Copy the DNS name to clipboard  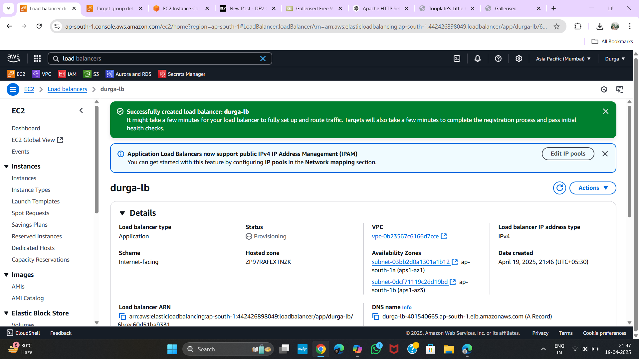(x=376, y=316)
